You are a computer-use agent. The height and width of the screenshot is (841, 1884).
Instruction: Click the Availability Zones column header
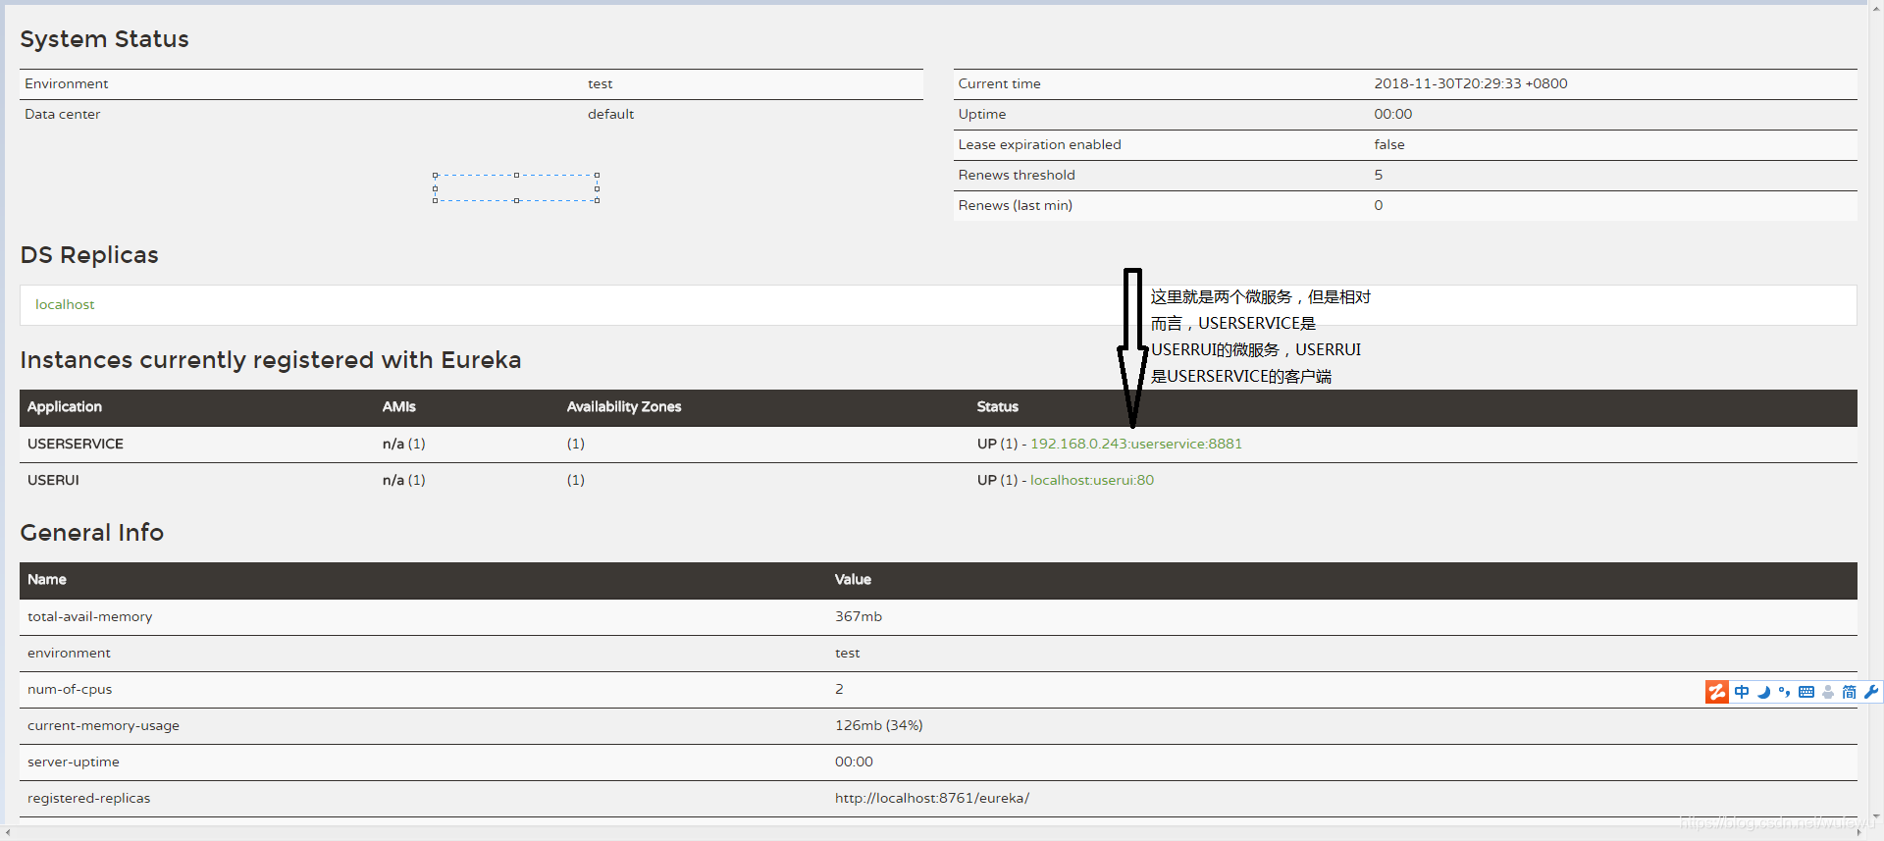[x=624, y=406]
